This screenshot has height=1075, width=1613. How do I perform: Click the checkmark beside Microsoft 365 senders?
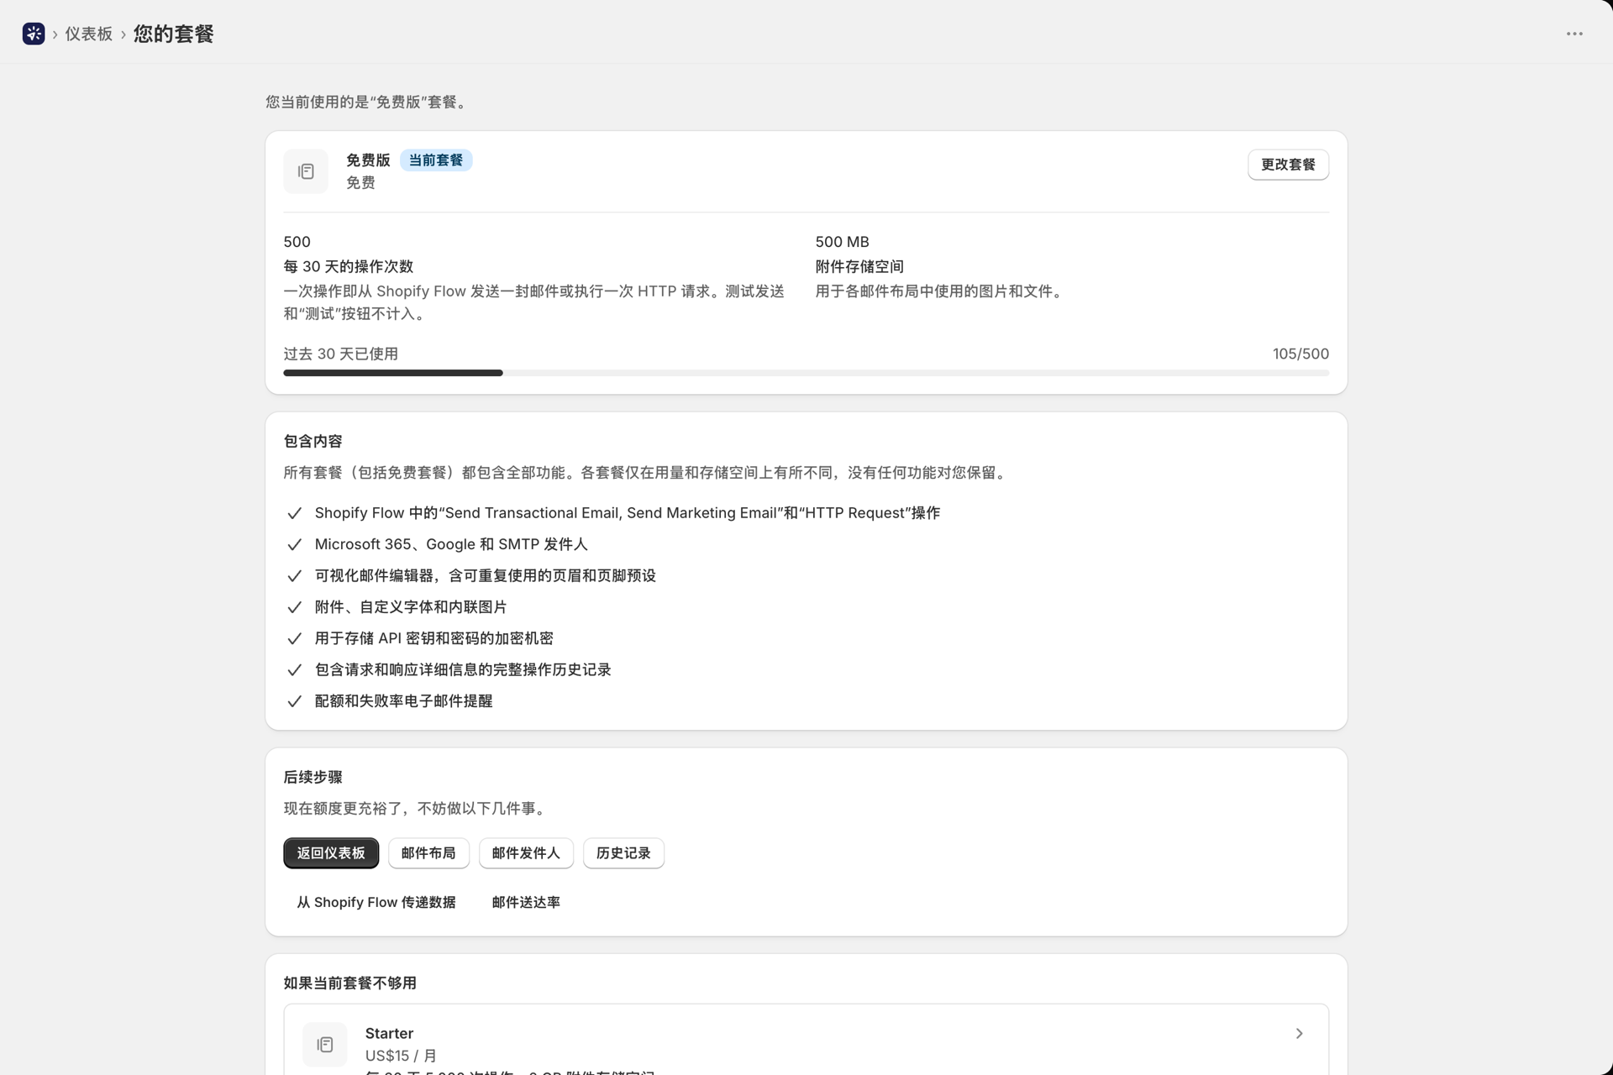(294, 544)
